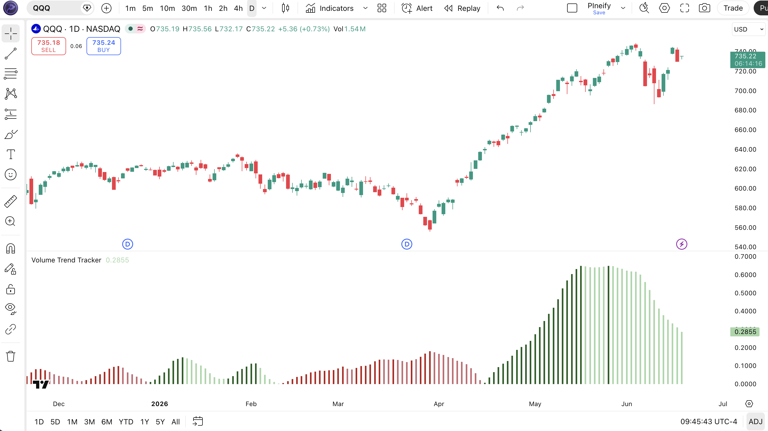Switch to the 4h timeframe

(238, 8)
